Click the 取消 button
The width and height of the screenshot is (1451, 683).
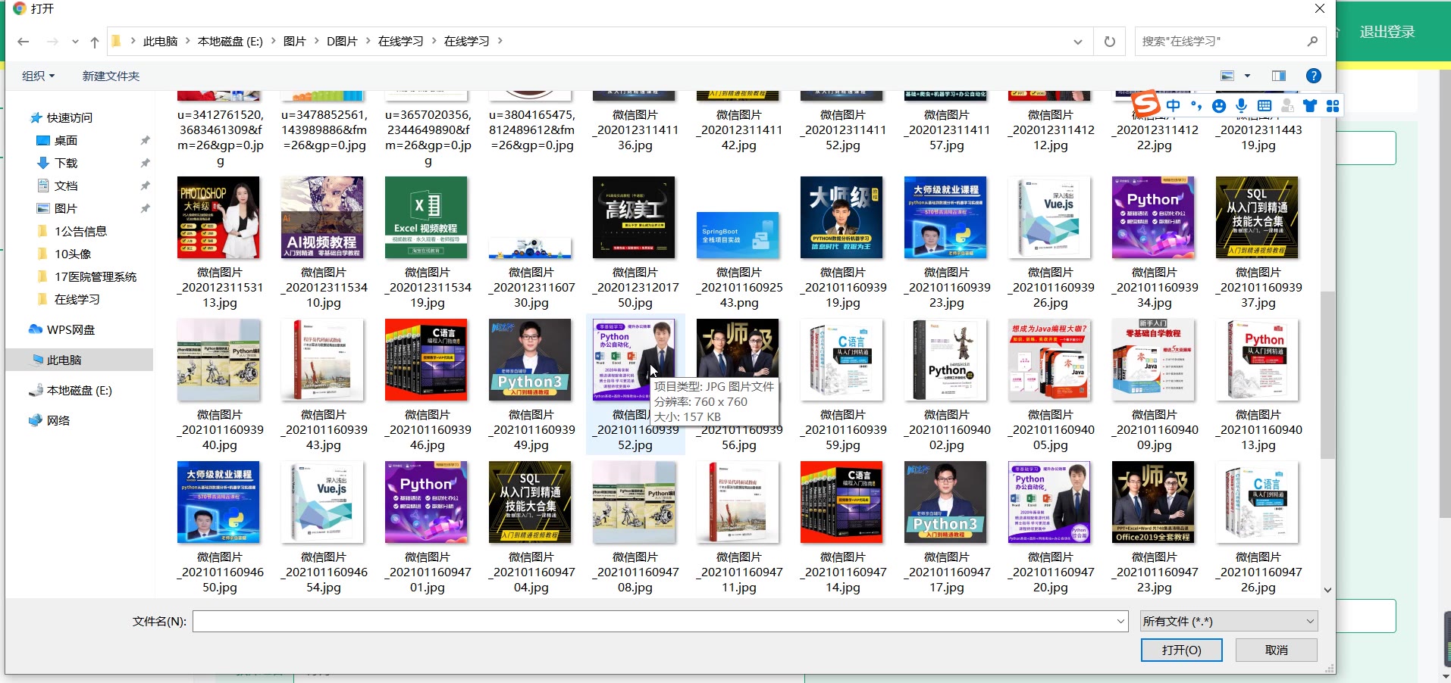pyautogui.click(x=1276, y=650)
